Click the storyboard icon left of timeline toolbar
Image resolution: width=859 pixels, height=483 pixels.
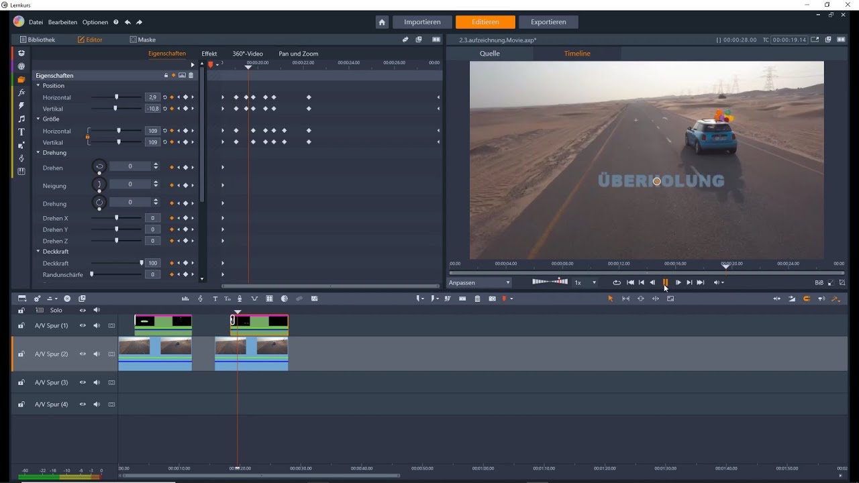(22, 299)
